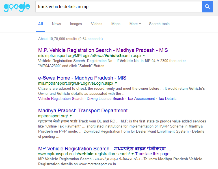Screen dimensions: 218x169
Task: Click the mptransport.org/ green URL text
Action: [53, 116]
